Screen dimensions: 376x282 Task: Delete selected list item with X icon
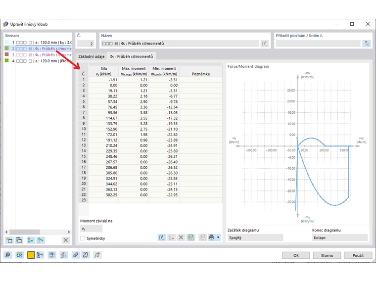[x=66, y=240]
